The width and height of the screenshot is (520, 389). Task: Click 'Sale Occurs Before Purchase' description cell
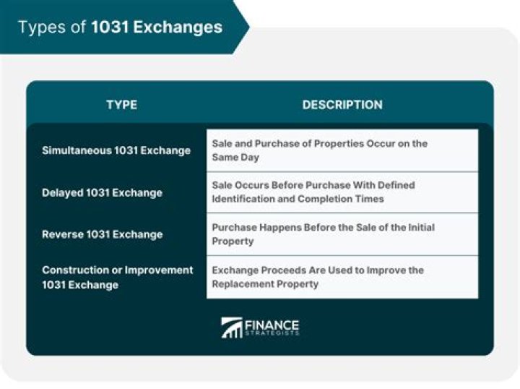point(342,192)
